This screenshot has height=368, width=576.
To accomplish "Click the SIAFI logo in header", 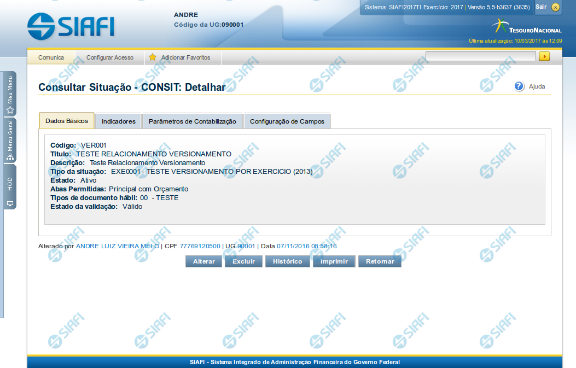I will coord(71,25).
